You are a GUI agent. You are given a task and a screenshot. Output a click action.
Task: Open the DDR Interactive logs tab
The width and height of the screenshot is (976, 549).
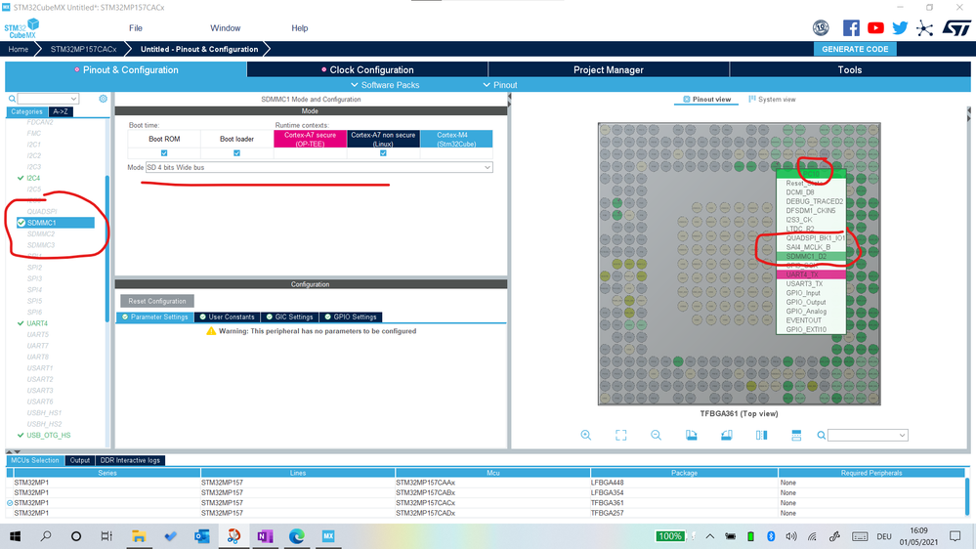tap(130, 461)
